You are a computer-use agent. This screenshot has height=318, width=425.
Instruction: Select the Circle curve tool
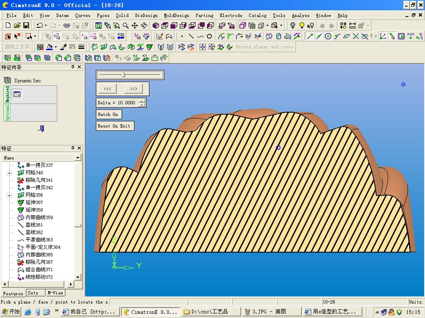(x=209, y=36)
